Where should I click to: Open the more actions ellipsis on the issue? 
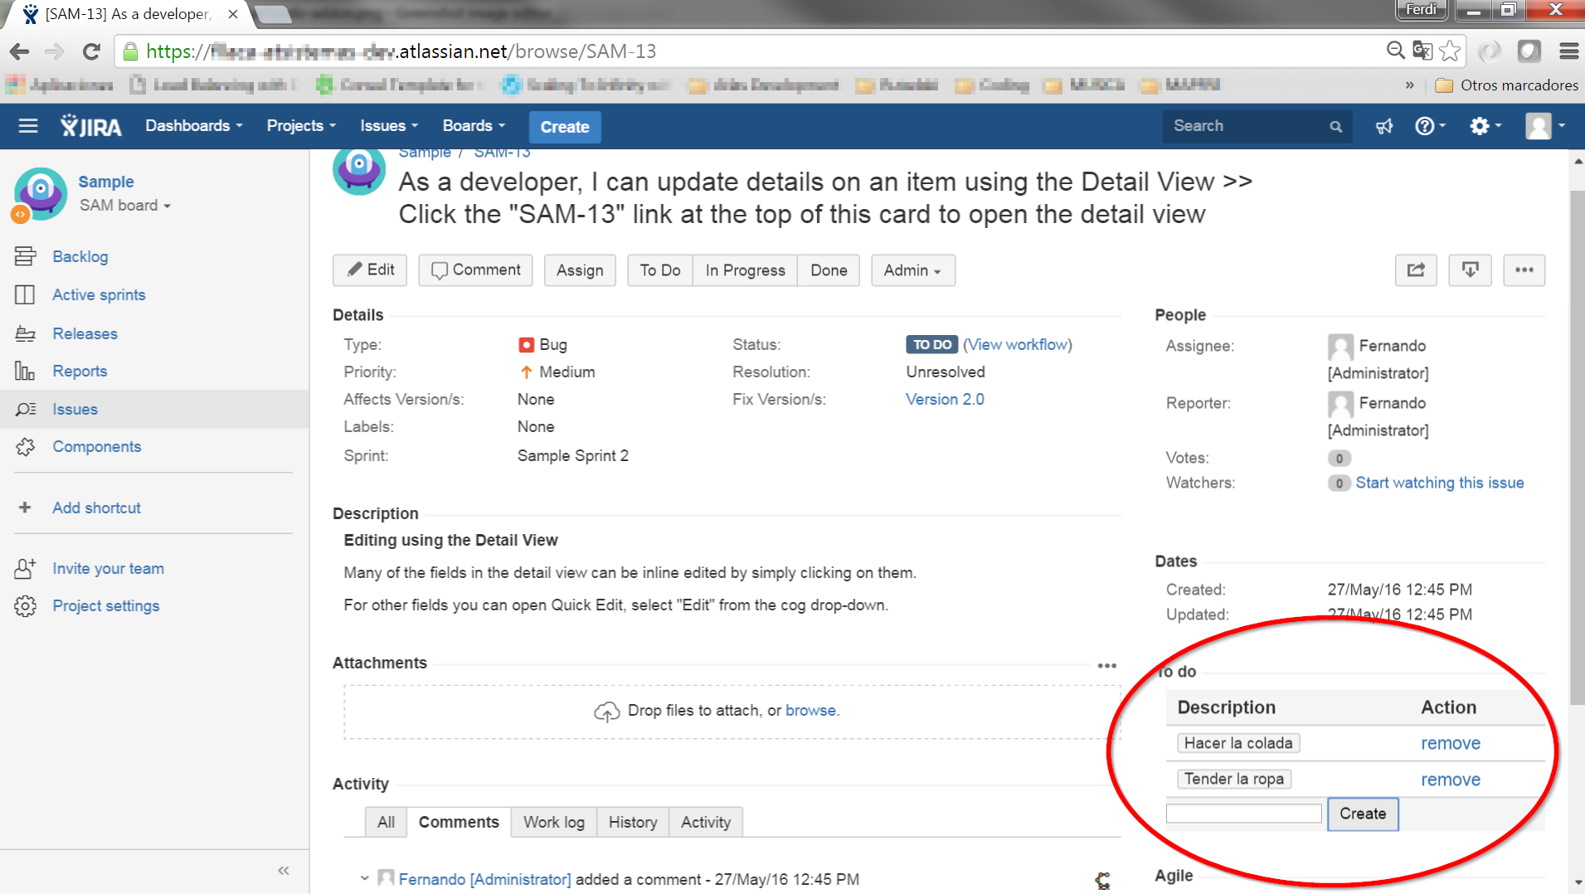click(x=1524, y=270)
